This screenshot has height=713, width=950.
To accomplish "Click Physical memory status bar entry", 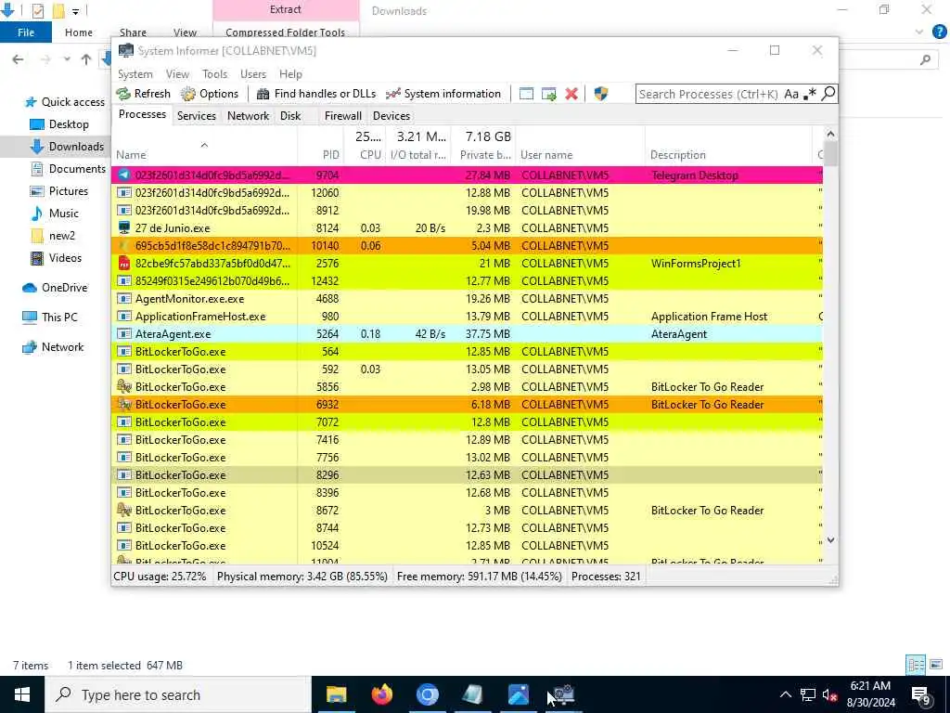I will tap(302, 576).
